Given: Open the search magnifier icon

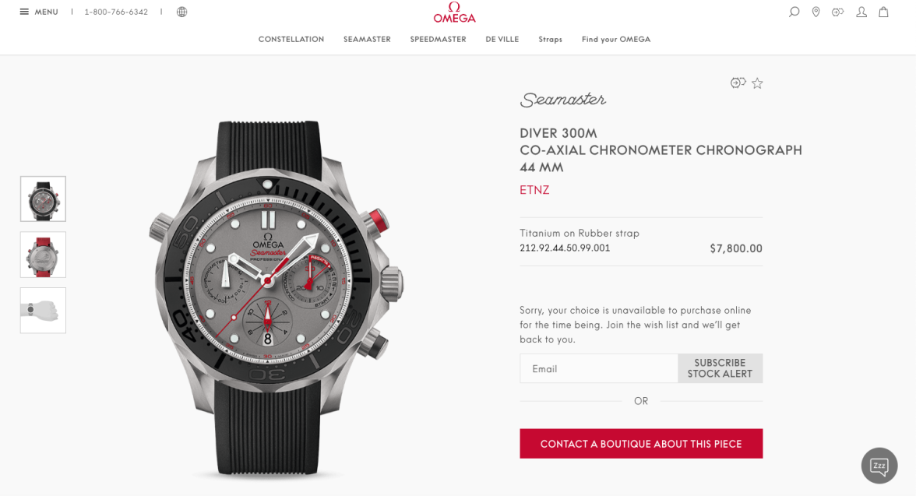Looking at the screenshot, I should click(794, 12).
